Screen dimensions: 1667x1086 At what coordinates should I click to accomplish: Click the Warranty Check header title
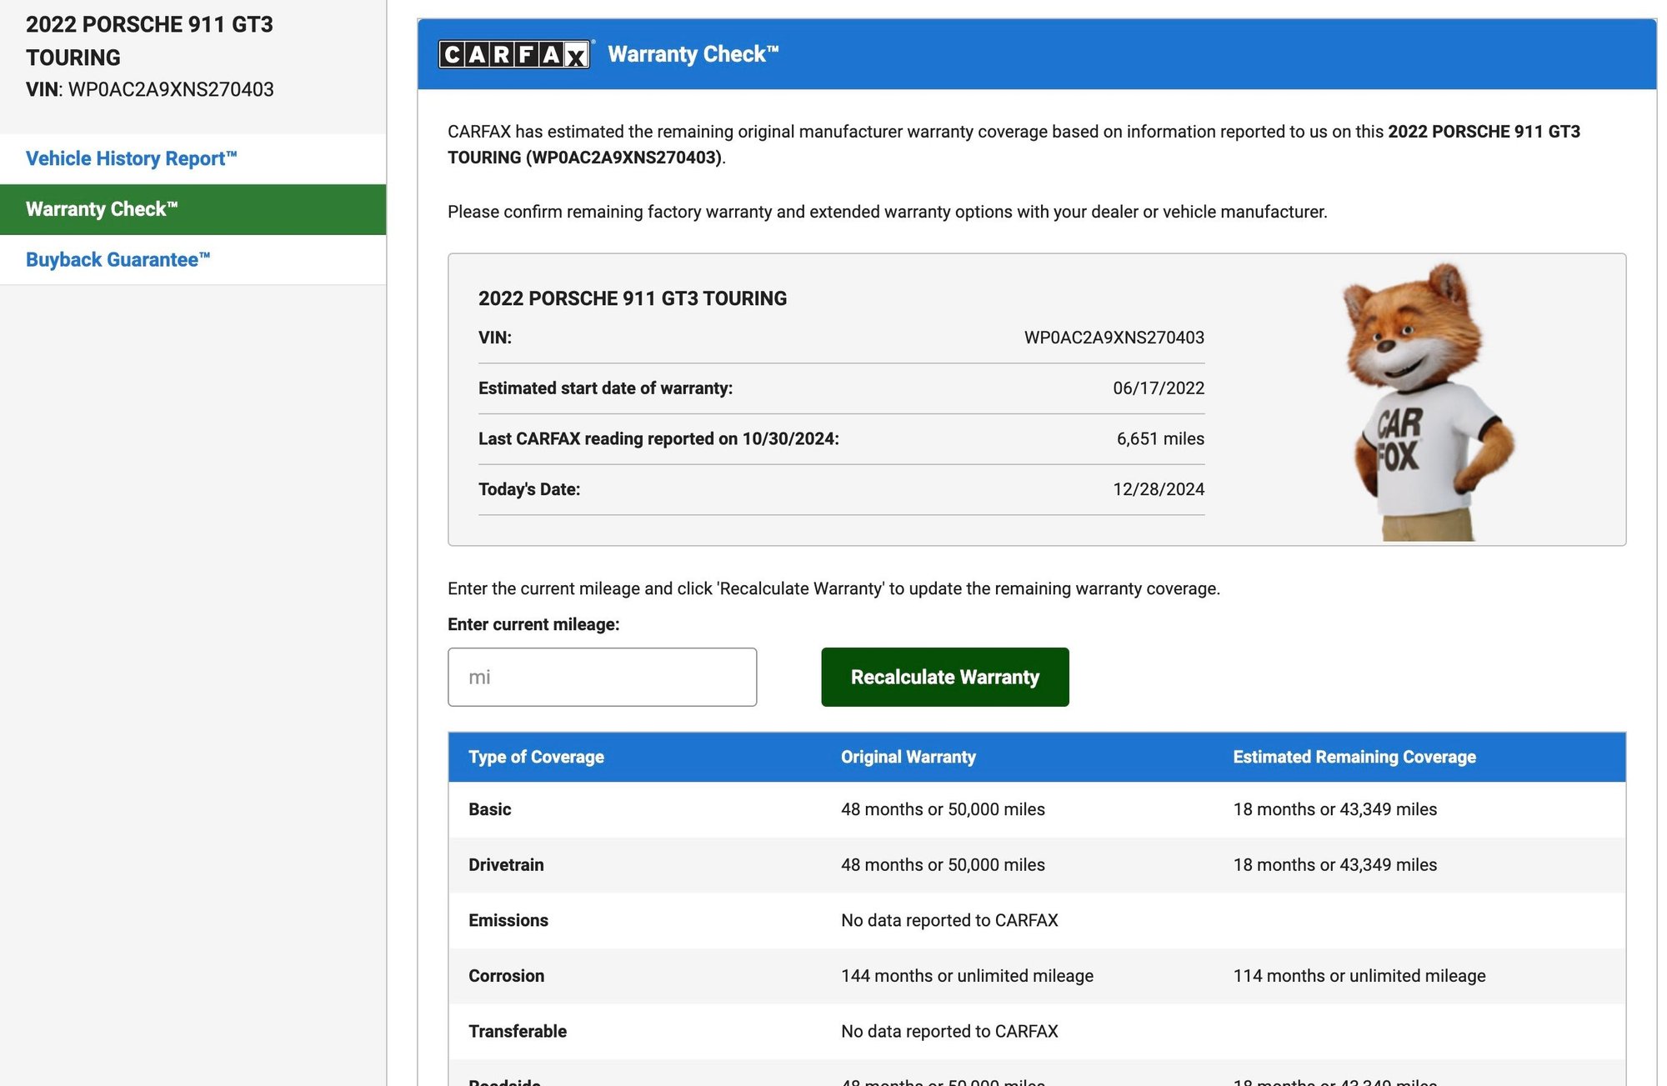[693, 54]
